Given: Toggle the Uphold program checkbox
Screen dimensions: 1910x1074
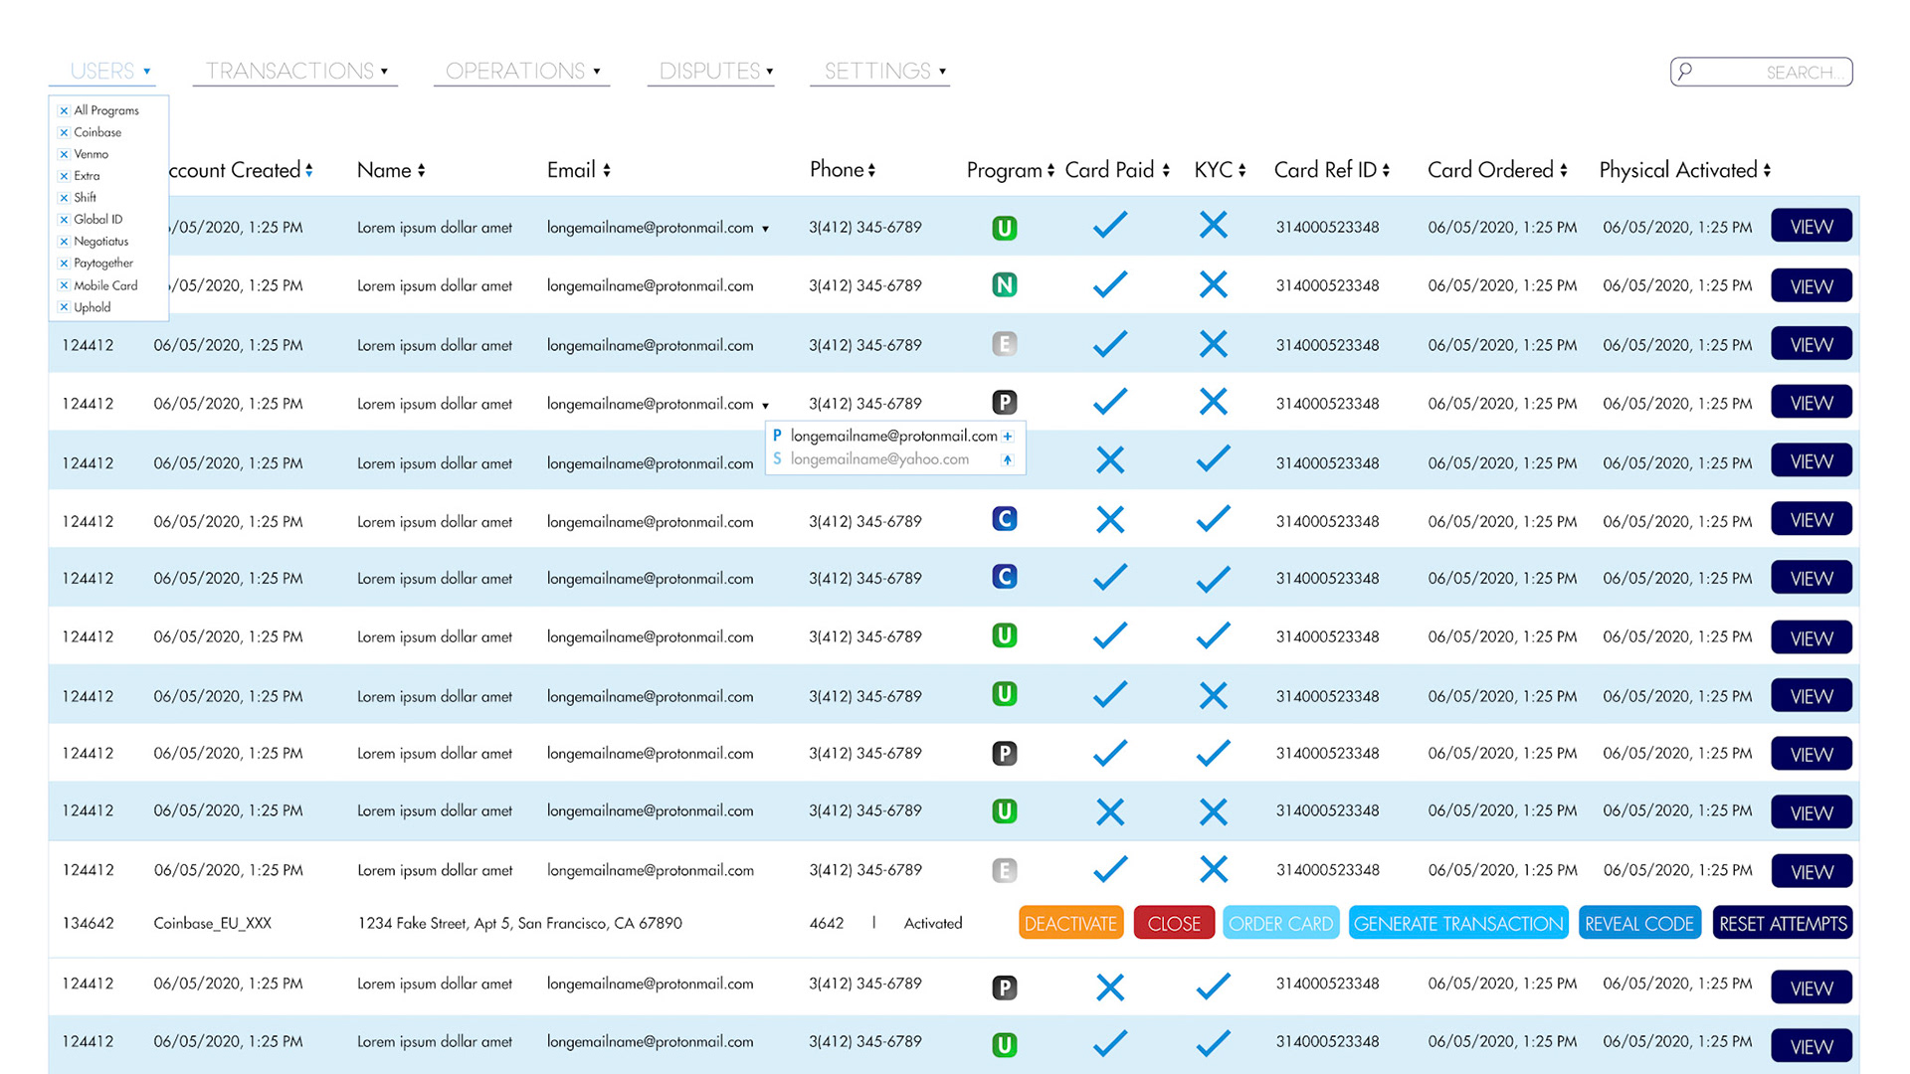Looking at the screenshot, I should click(x=65, y=307).
